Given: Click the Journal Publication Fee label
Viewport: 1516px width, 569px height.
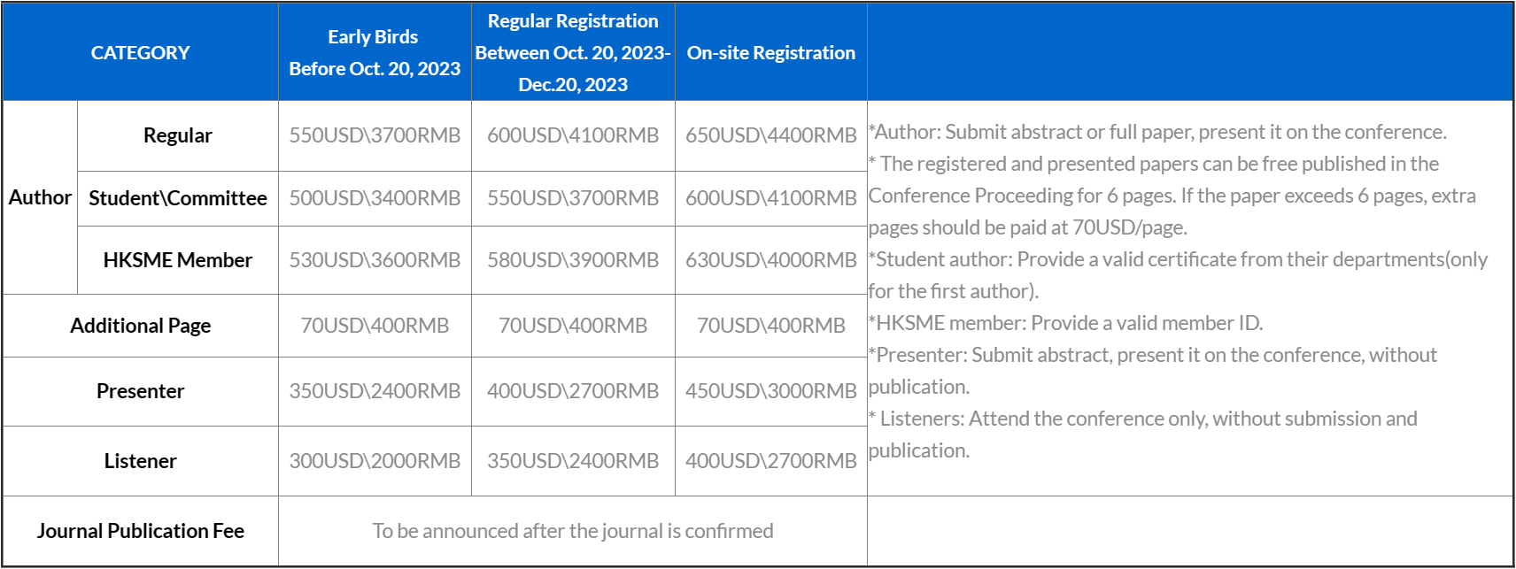Looking at the screenshot, I should coord(140,531).
